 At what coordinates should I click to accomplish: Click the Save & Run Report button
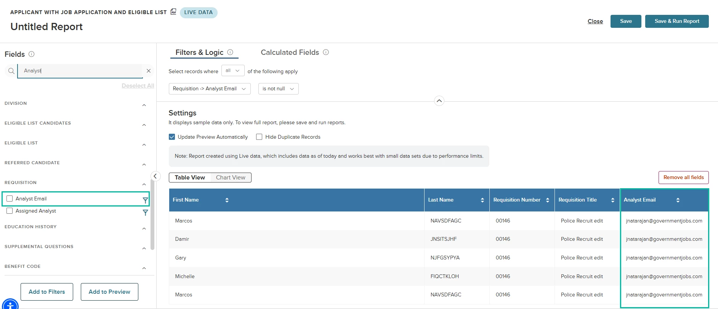tap(677, 21)
